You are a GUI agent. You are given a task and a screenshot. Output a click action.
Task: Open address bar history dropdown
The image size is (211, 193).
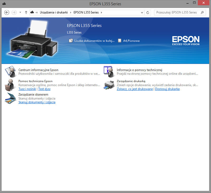click(142, 12)
